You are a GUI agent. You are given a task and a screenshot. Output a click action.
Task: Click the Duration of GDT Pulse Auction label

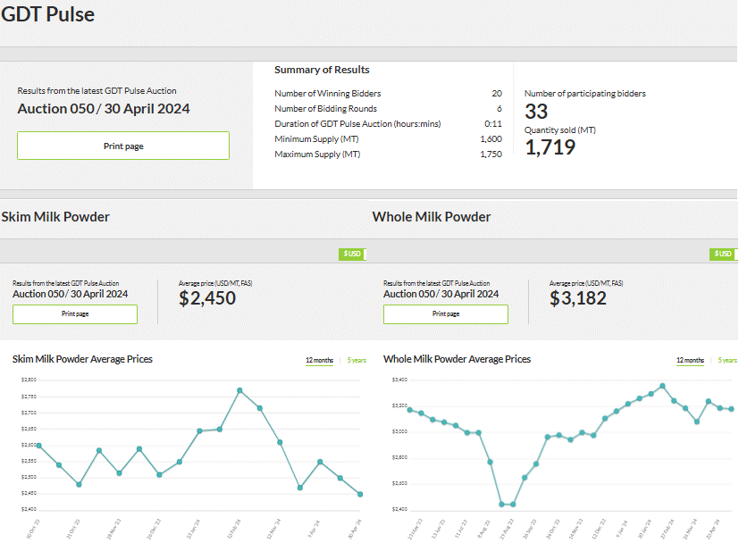pos(357,124)
